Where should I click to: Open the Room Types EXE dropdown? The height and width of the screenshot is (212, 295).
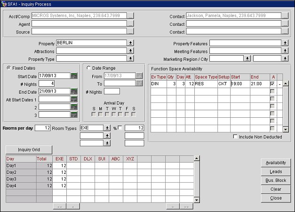[108, 128]
